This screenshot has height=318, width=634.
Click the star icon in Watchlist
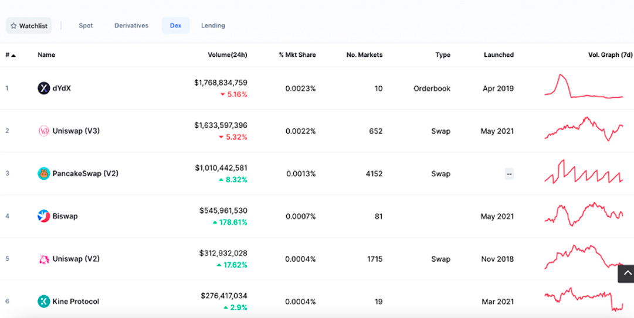click(13, 26)
